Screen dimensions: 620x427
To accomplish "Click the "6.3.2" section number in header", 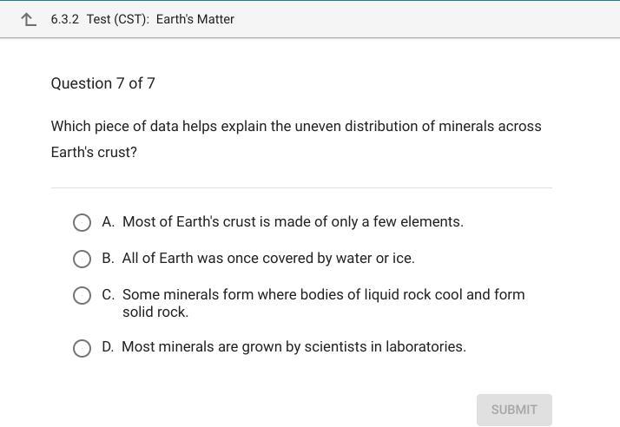I will point(65,19).
